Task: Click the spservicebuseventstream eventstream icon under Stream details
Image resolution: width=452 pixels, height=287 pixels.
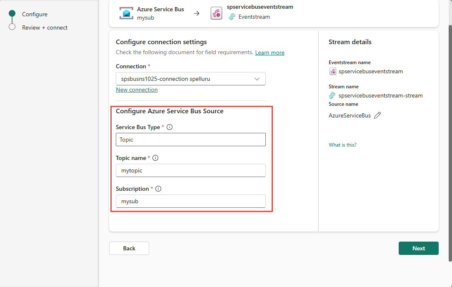Action: click(332, 71)
